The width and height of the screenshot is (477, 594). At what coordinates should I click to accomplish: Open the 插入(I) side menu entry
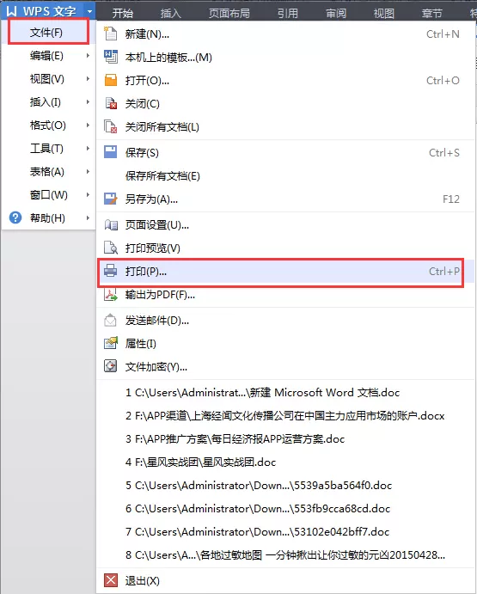tap(48, 102)
